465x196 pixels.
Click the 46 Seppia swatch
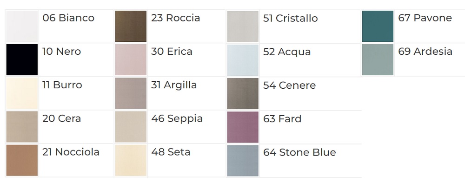click(x=131, y=127)
